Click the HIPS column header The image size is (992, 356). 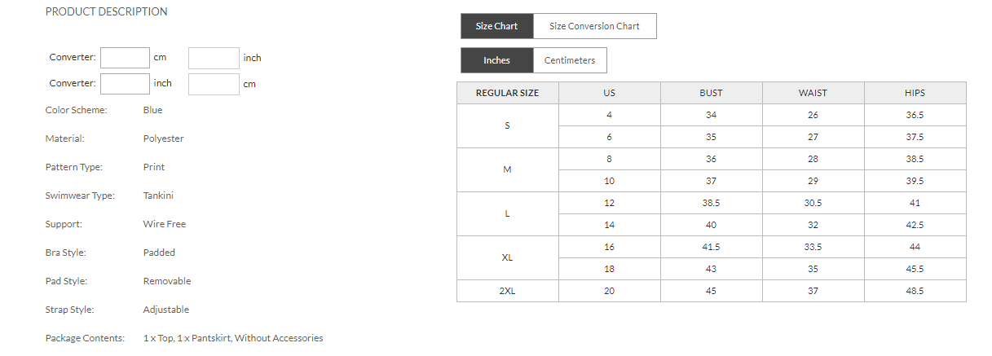tap(915, 93)
